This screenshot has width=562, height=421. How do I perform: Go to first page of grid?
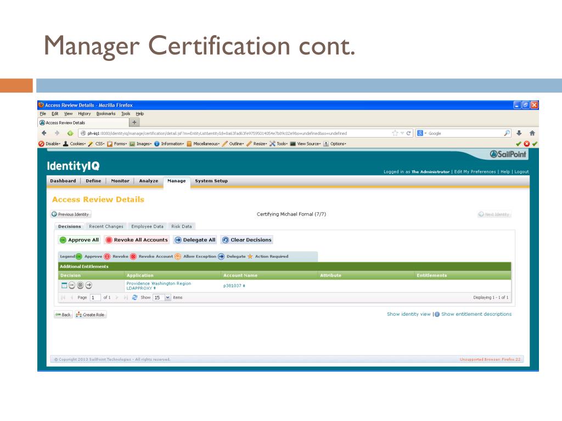(x=64, y=298)
